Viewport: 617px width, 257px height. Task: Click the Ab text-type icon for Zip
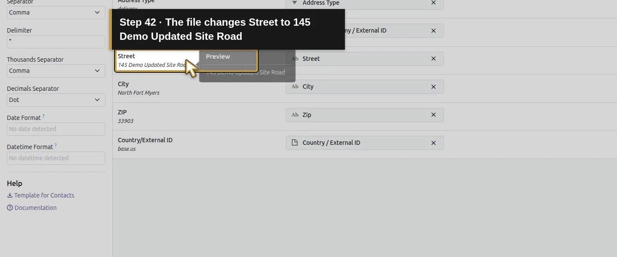(x=295, y=115)
